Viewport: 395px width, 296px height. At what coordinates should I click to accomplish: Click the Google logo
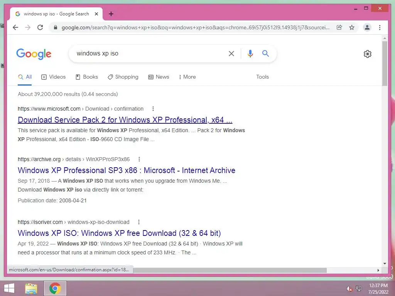click(34, 54)
